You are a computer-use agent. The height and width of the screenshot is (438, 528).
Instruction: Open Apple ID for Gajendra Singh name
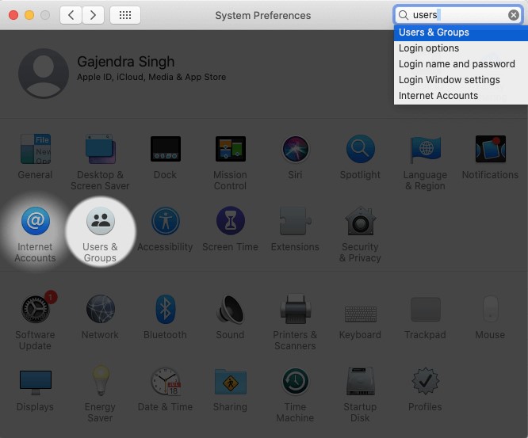(x=126, y=62)
